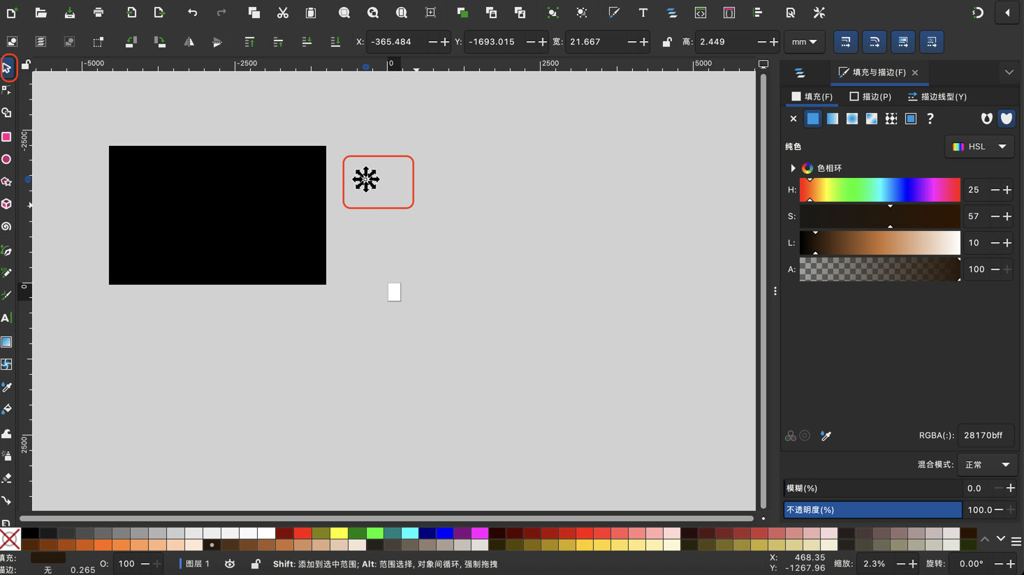Click the RGBA hex value input field

[x=985, y=435]
